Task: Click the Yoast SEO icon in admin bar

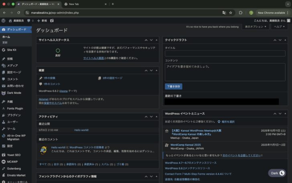Action: coord(52,20)
